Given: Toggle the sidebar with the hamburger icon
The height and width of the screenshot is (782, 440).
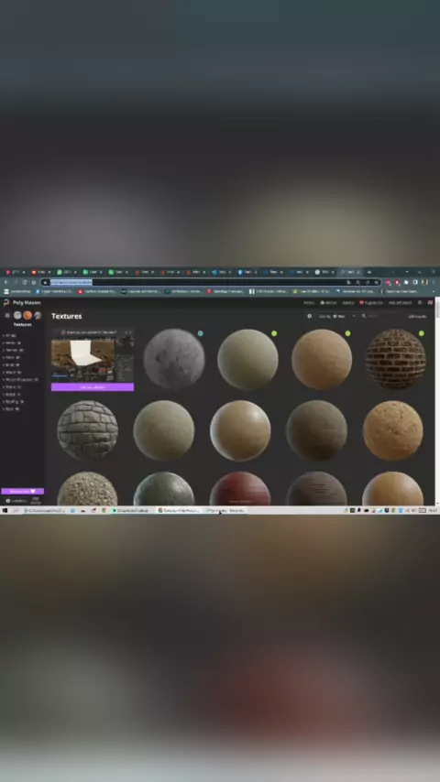Looking at the screenshot, I should pyautogui.click(x=7, y=315).
